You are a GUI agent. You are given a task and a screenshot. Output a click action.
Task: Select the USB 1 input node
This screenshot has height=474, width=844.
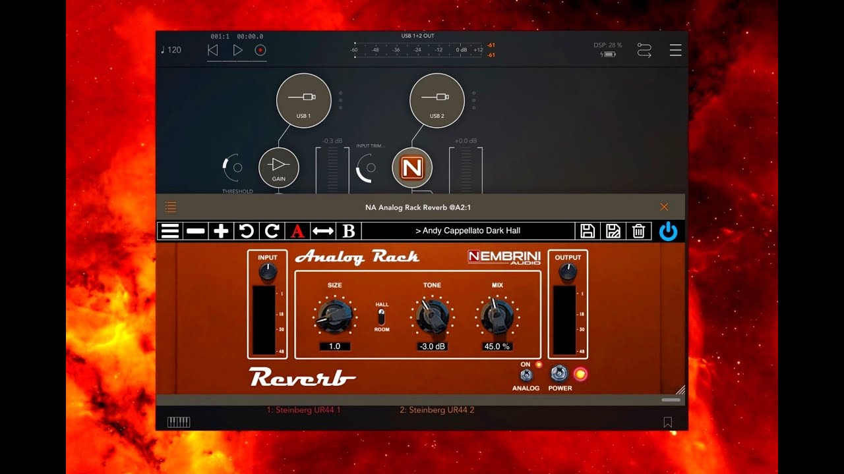click(x=303, y=100)
